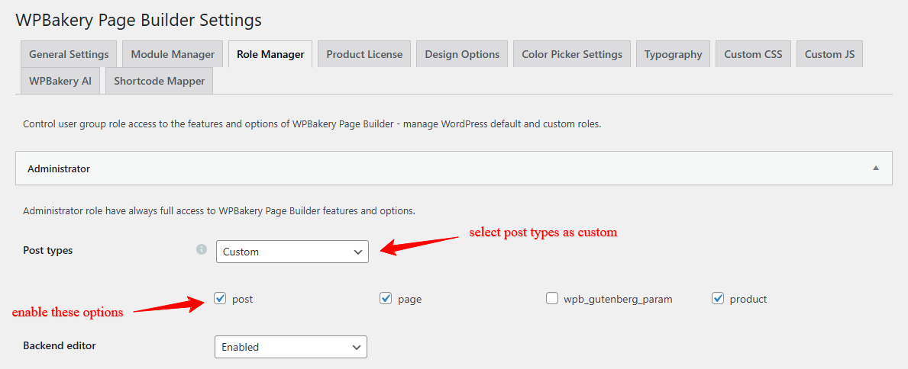Click the Post types info icon
The height and width of the screenshot is (369, 908).
[202, 249]
